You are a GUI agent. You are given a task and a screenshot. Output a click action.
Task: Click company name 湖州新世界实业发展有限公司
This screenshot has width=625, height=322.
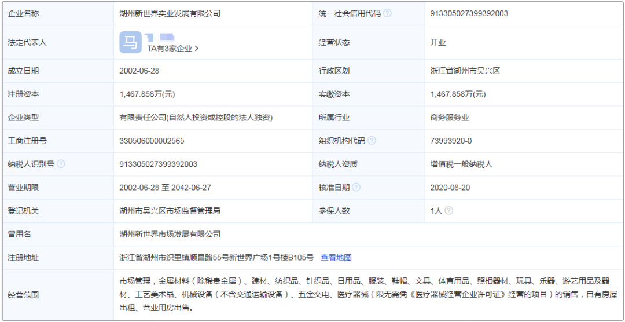pos(170,13)
